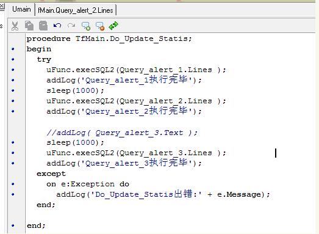Click commented line '//addLog( Query_alert_3.Text );'
319x234 pixels.
tap(122, 133)
